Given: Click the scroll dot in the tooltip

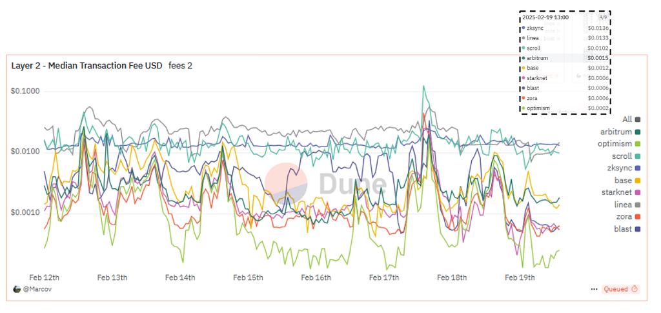Looking at the screenshot, I should pyautogui.click(x=524, y=48).
